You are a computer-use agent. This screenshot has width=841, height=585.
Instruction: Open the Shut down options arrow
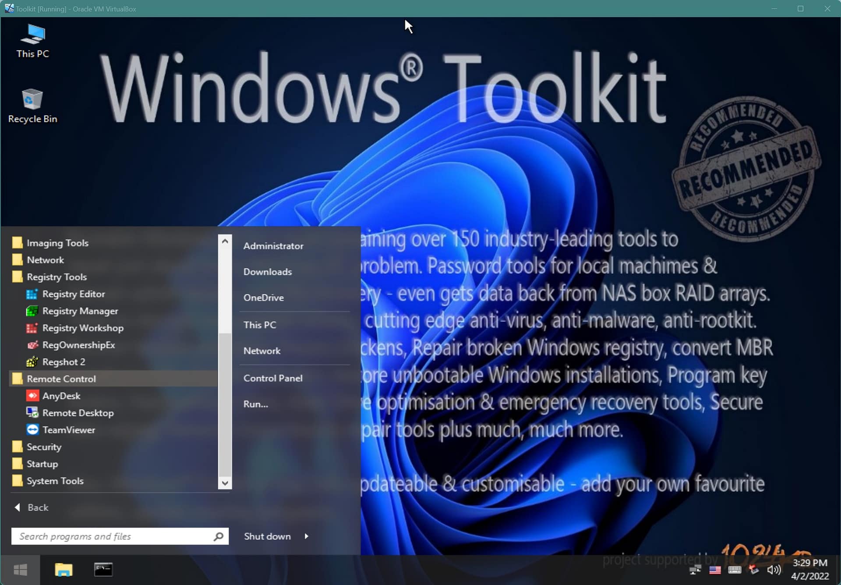pos(307,536)
